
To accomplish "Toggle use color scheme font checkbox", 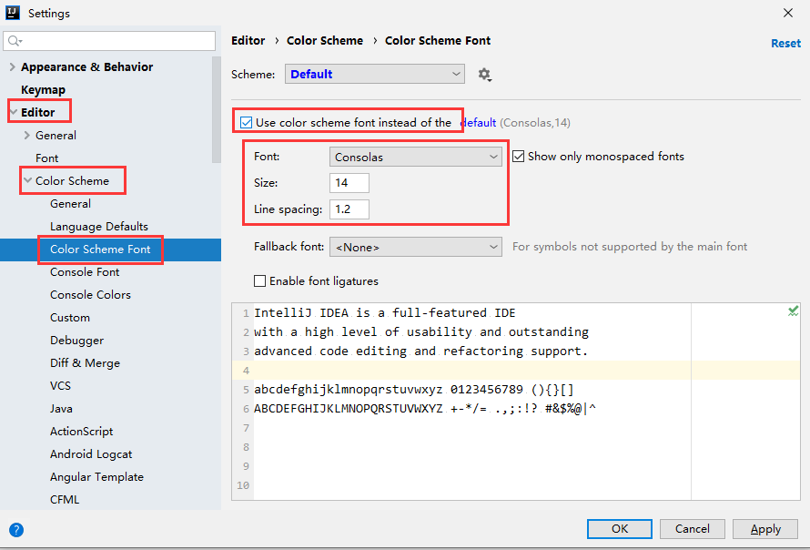I will (247, 123).
